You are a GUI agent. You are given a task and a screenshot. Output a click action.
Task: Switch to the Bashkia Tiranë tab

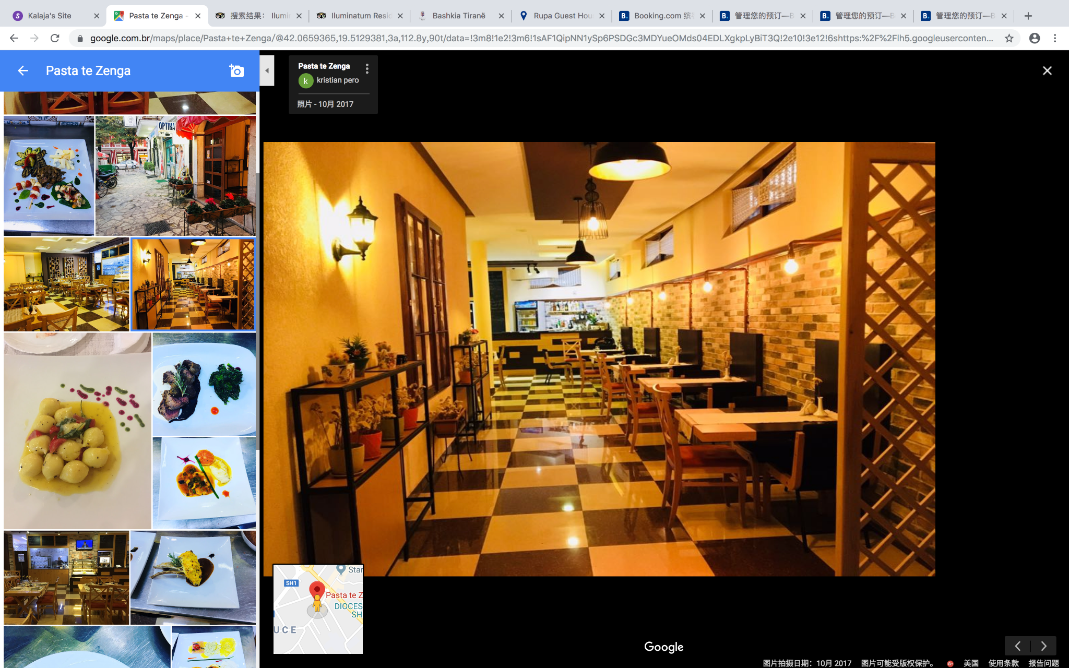(x=459, y=16)
